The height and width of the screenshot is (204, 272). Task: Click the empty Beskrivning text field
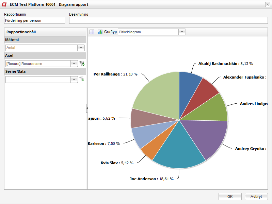(x=169, y=20)
